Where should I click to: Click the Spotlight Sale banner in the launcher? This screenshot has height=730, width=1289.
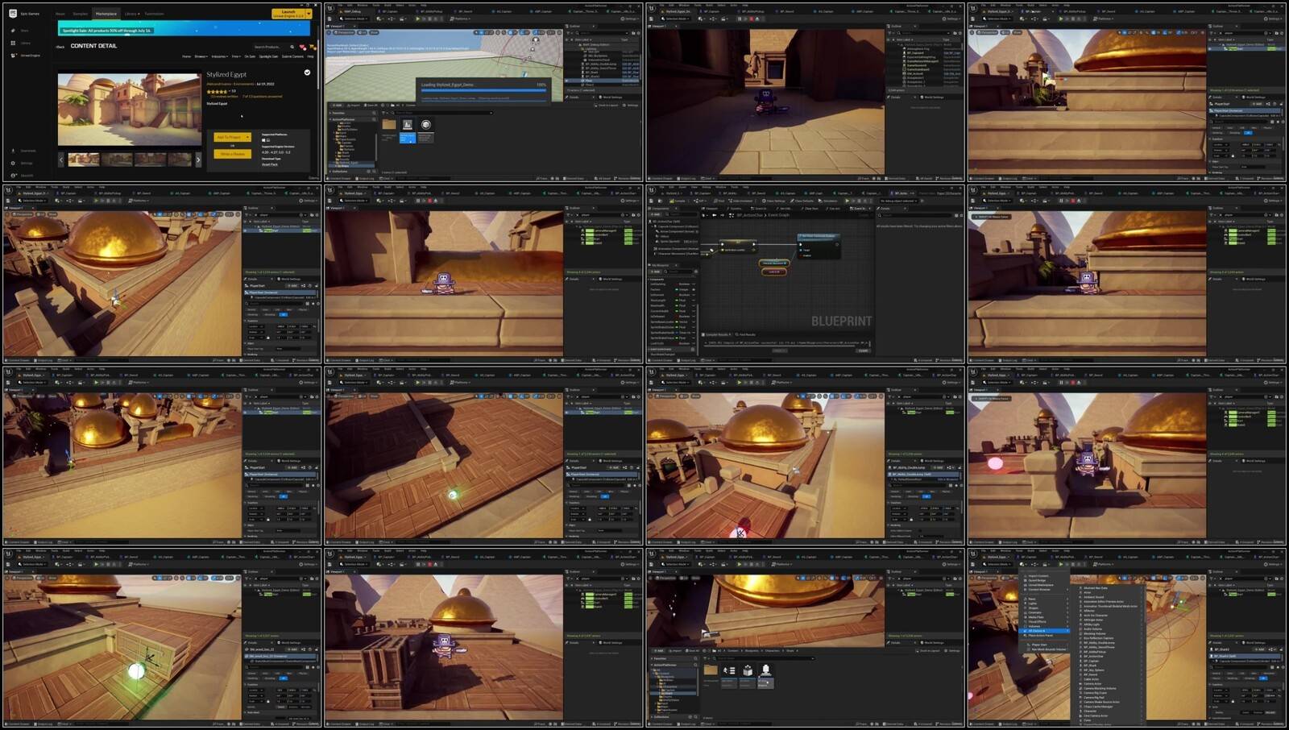[184, 28]
